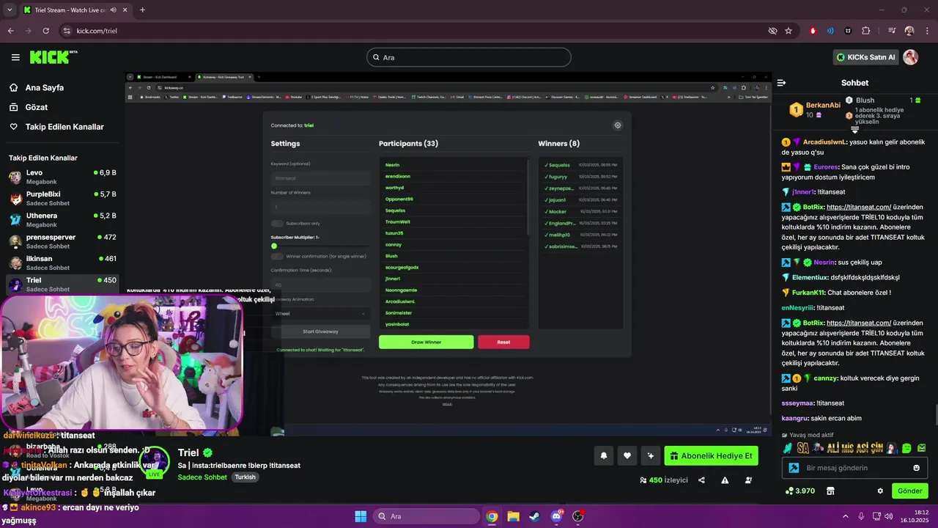
Task: Go to Ana Sayfa in sidebar
Action: click(x=44, y=87)
